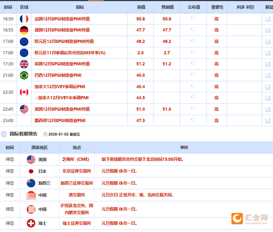Click the 国家地区 column header
Image resolution: width=273 pixels, height=232 pixels.
click(x=39, y=148)
